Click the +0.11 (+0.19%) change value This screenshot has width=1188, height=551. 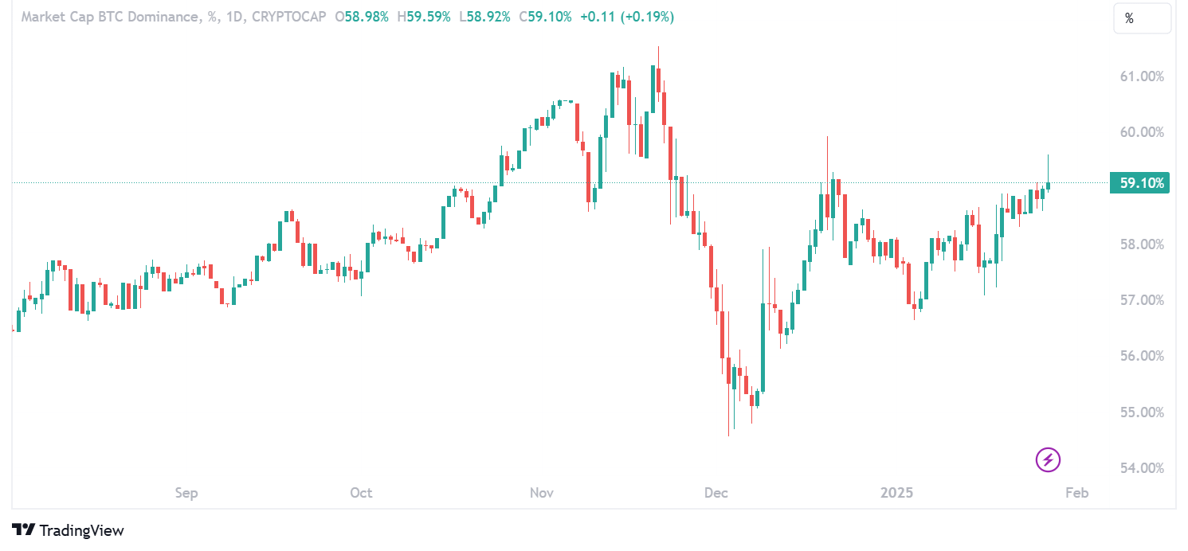(629, 17)
